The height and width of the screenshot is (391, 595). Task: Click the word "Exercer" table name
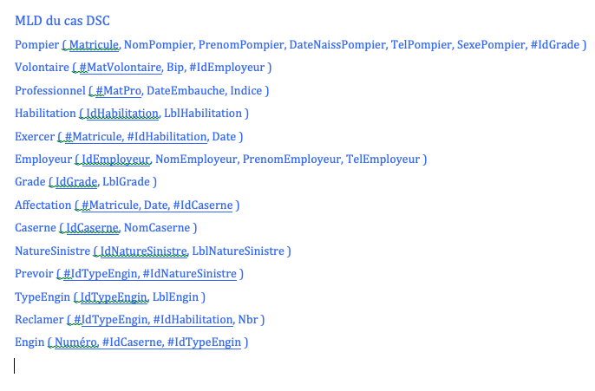35,136
